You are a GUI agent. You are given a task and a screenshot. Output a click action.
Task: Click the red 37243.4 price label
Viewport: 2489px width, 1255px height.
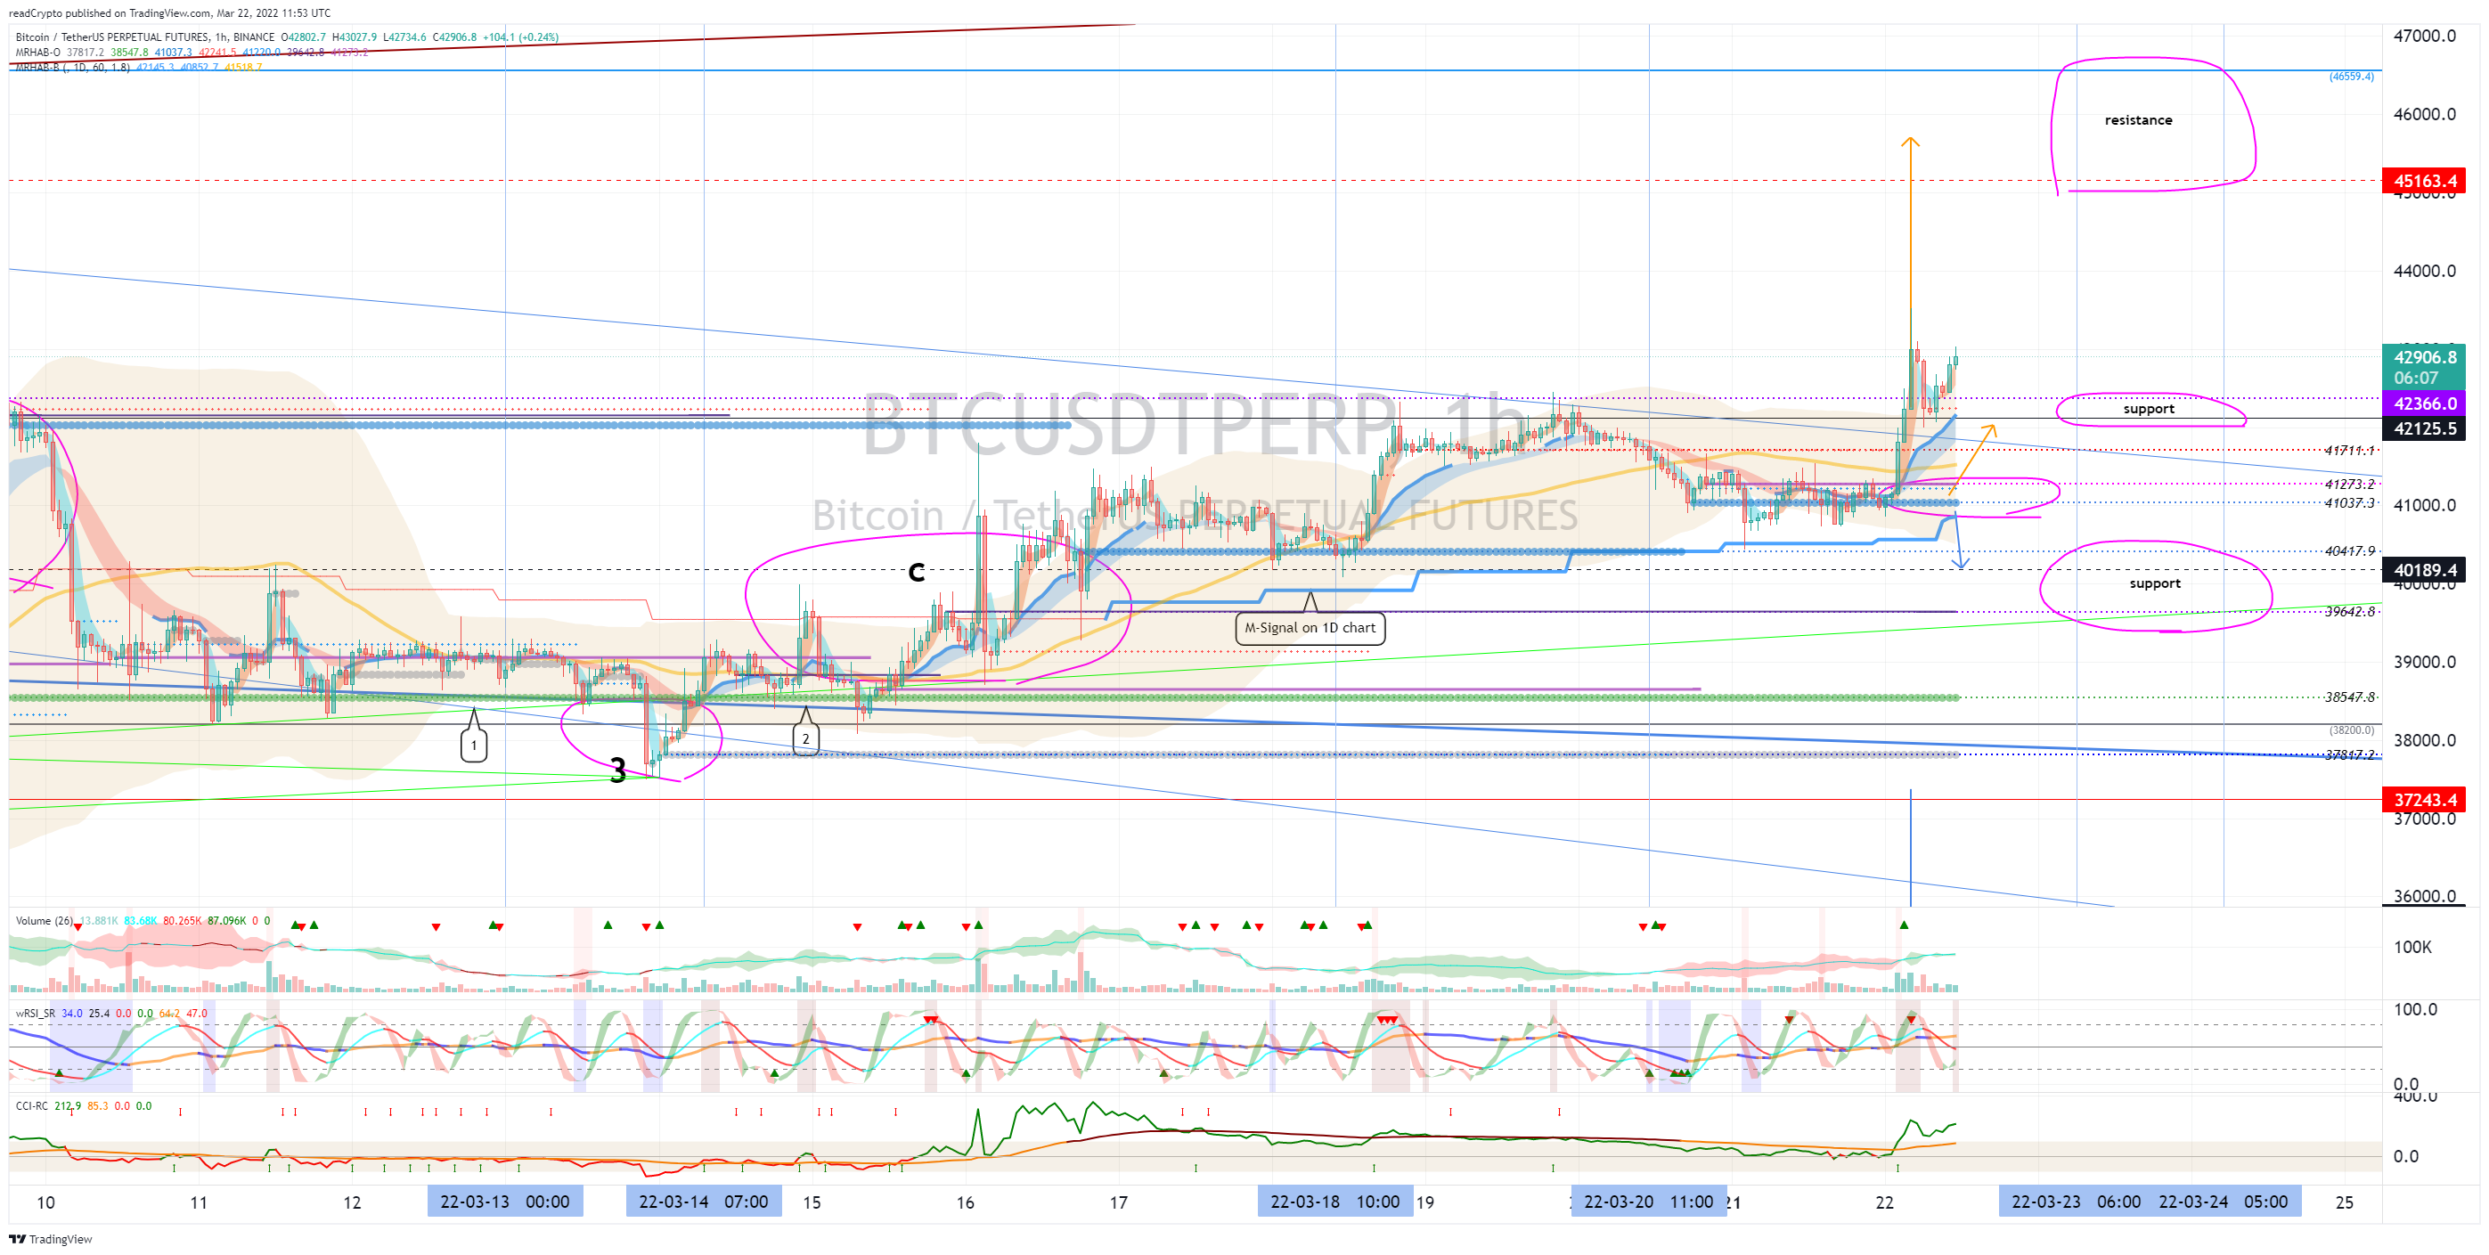point(2424,800)
